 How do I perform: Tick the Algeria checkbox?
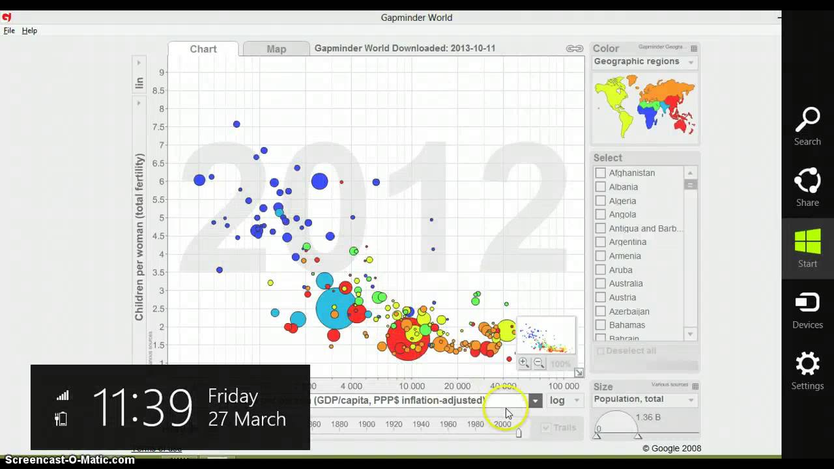(x=600, y=201)
